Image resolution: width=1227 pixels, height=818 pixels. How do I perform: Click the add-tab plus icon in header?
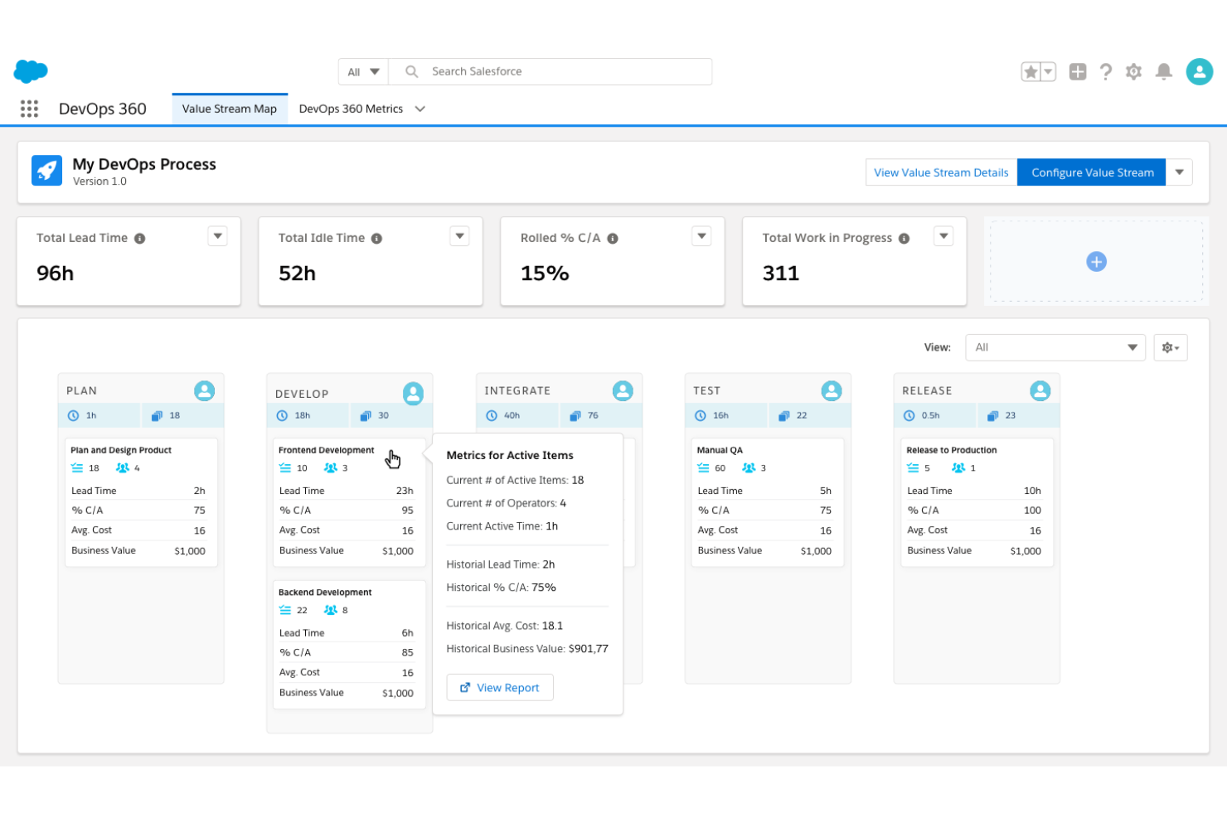point(1077,71)
